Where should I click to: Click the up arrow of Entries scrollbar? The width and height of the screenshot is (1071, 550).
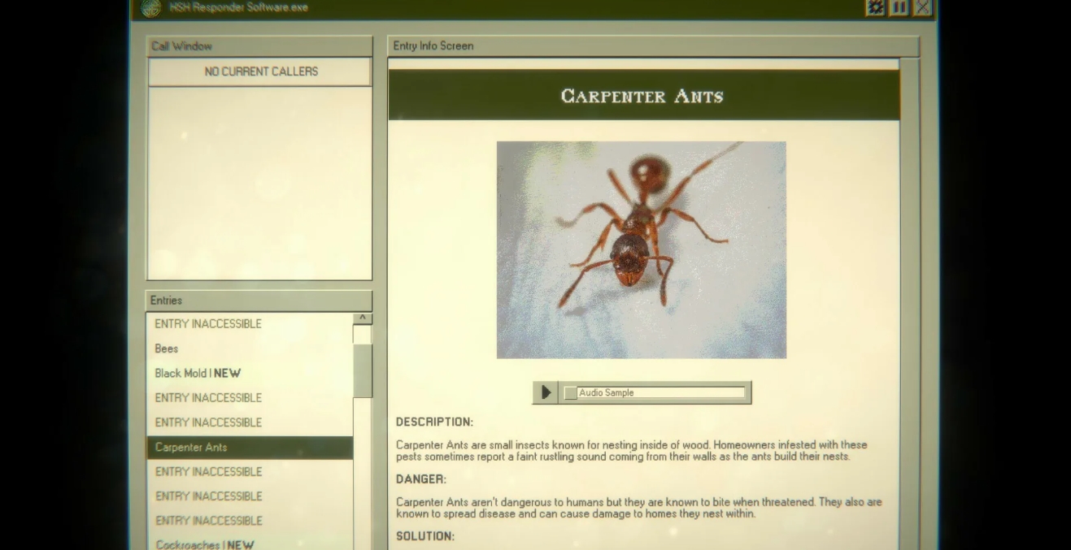[x=363, y=318]
